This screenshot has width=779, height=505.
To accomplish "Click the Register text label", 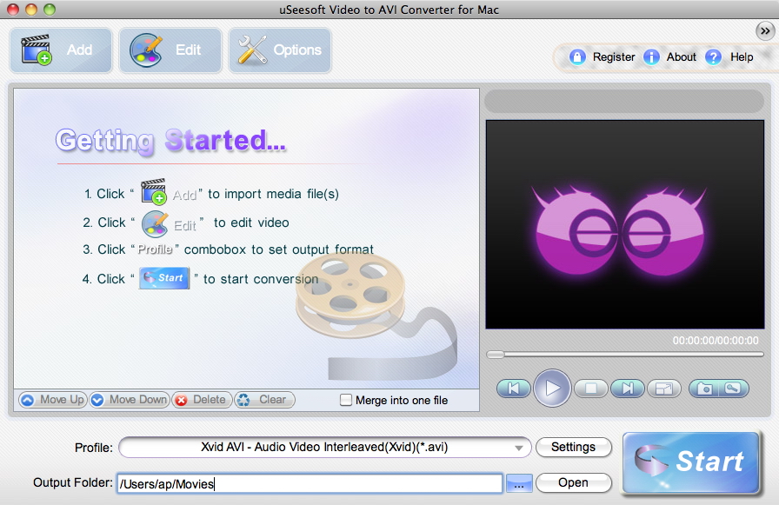I will (x=614, y=57).
